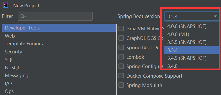The image size is (221, 95).
Task: Enable the GraphQL DGS checkbox
Action: pos(121,38)
